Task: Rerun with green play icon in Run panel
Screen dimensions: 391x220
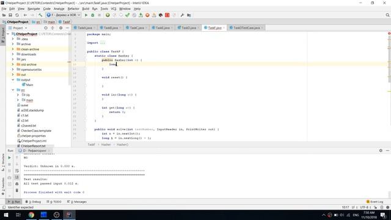Action: 10,158
